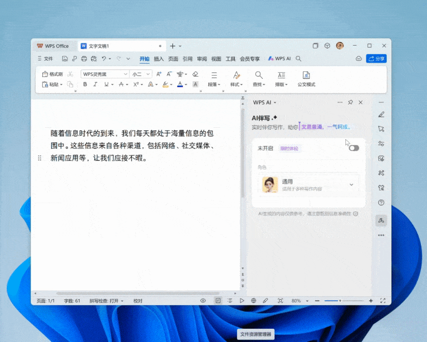Image resolution: width=427 pixels, height=342 pixels.
Task: Add a new tab with the plus icon
Action: (173, 46)
